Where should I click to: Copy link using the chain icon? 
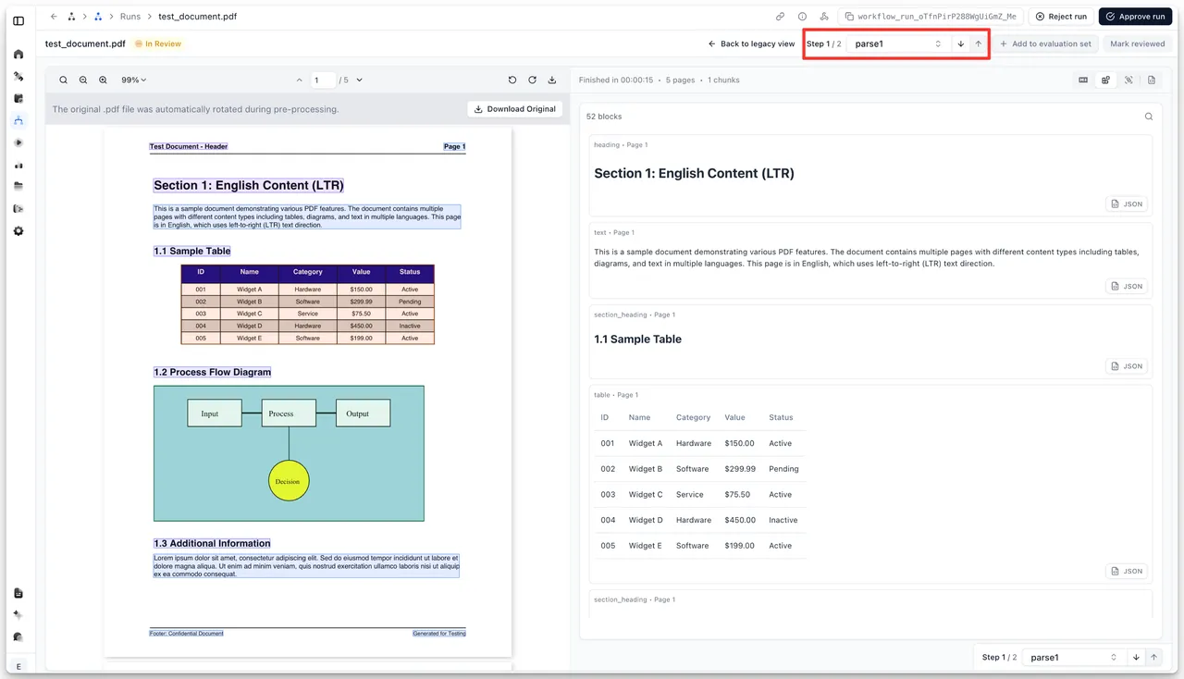click(x=780, y=17)
